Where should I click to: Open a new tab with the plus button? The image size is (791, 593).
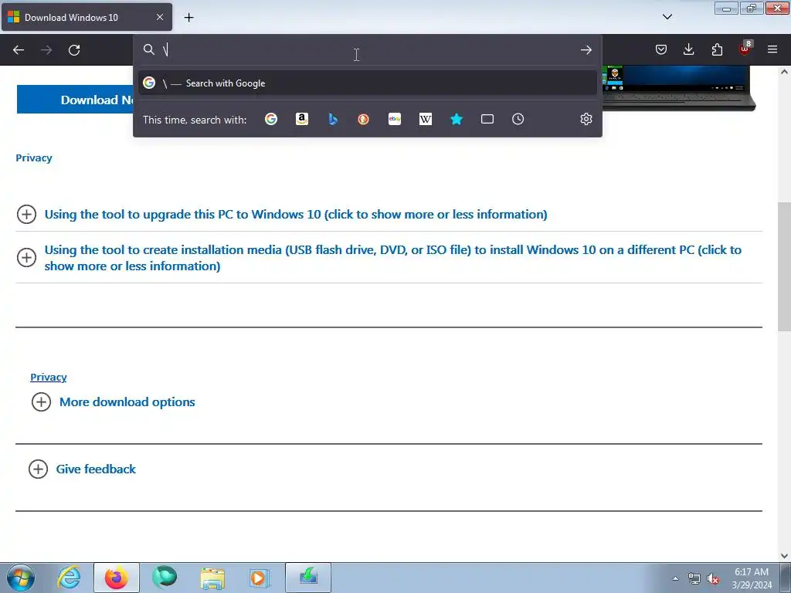pyautogui.click(x=188, y=18)
